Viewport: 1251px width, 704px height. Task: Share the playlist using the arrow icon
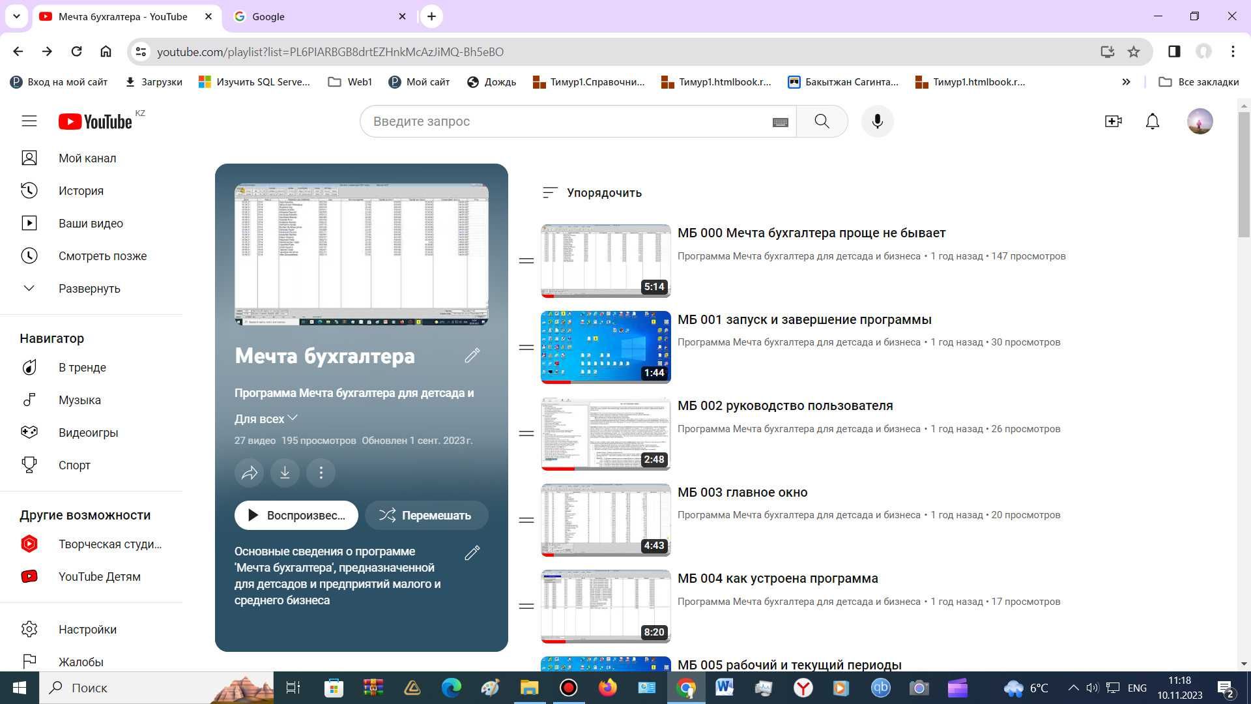[249, 473]
